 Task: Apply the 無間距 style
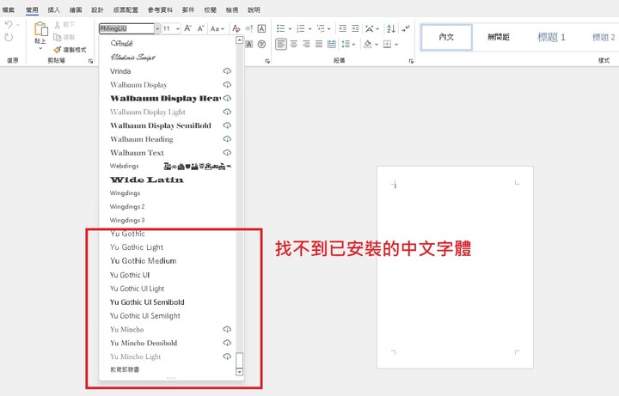pos(498,37)
